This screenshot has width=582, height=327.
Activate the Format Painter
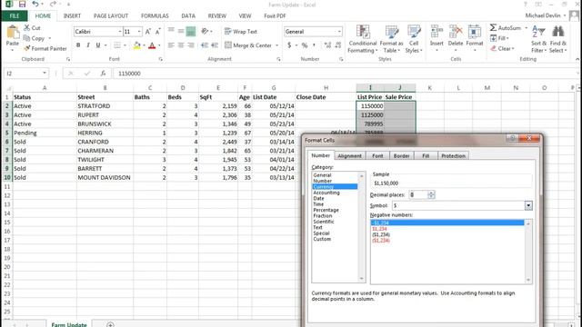click(45, 48)
